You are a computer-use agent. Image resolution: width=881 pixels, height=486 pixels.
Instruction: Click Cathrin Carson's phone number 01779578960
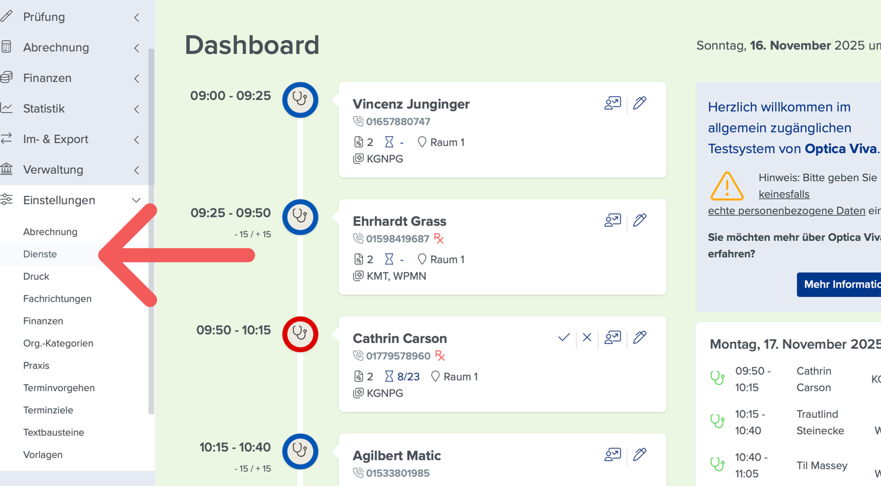click(398, 356)
